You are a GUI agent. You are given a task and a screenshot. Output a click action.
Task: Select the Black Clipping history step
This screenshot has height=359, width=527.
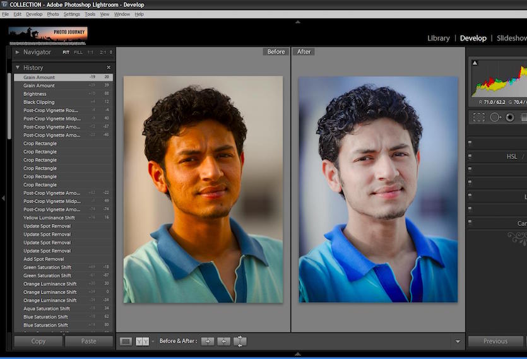[x=63, y=102]
